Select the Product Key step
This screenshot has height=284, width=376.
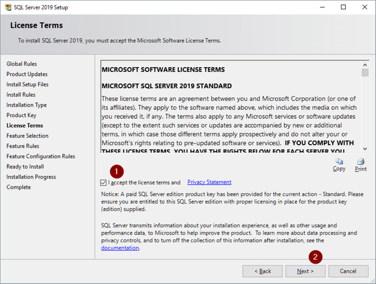pyautogui.click(x=21, y=116)
